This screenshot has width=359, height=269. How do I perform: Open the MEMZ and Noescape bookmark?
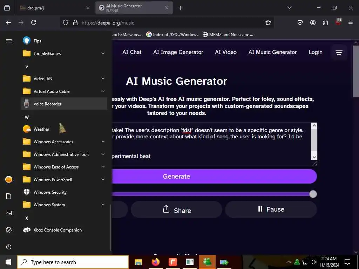click(228, 35)
